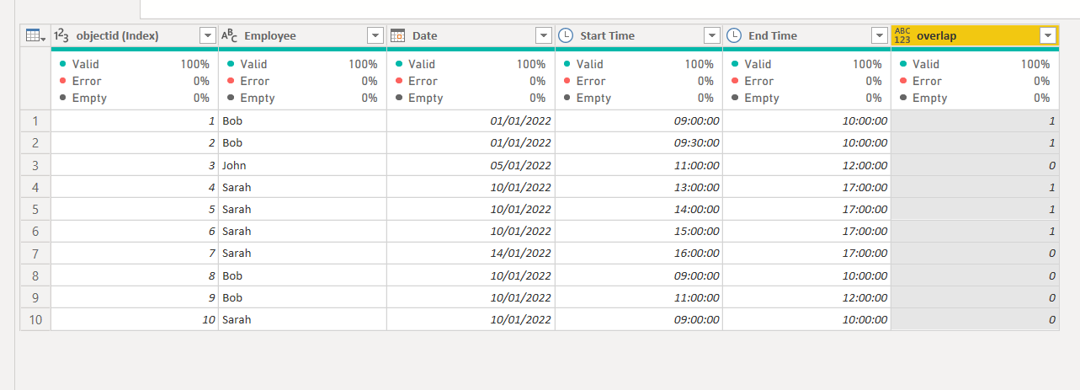Viewport: 1080px width, 390px height.
Task: Select row number 1 header
Action: click(x=35, y=120)
